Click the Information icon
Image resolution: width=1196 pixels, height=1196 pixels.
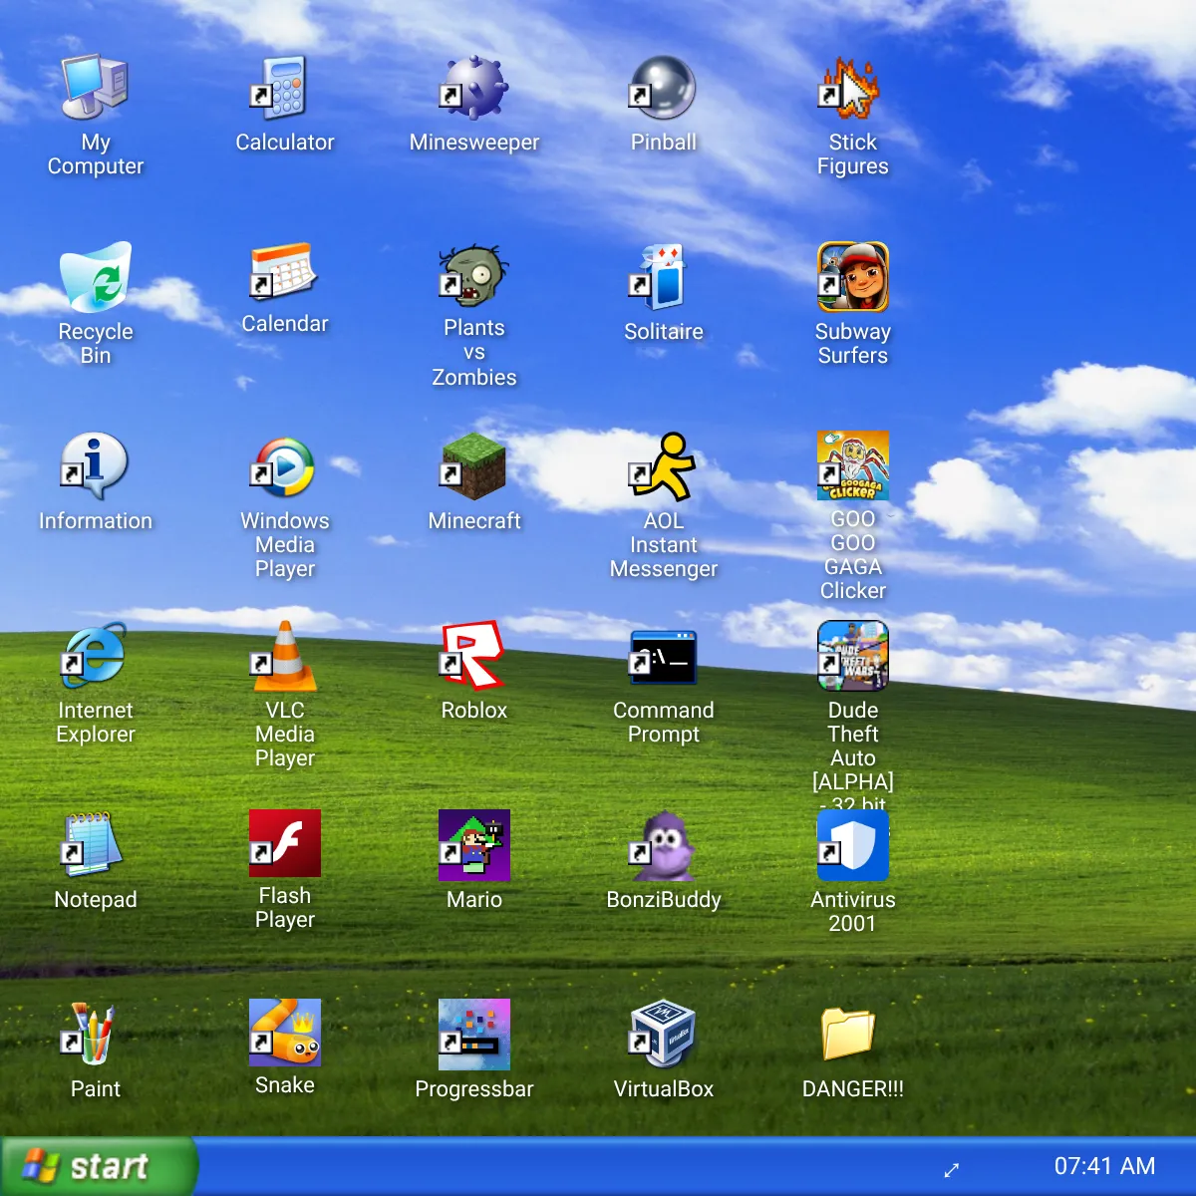tap(96, 466)
